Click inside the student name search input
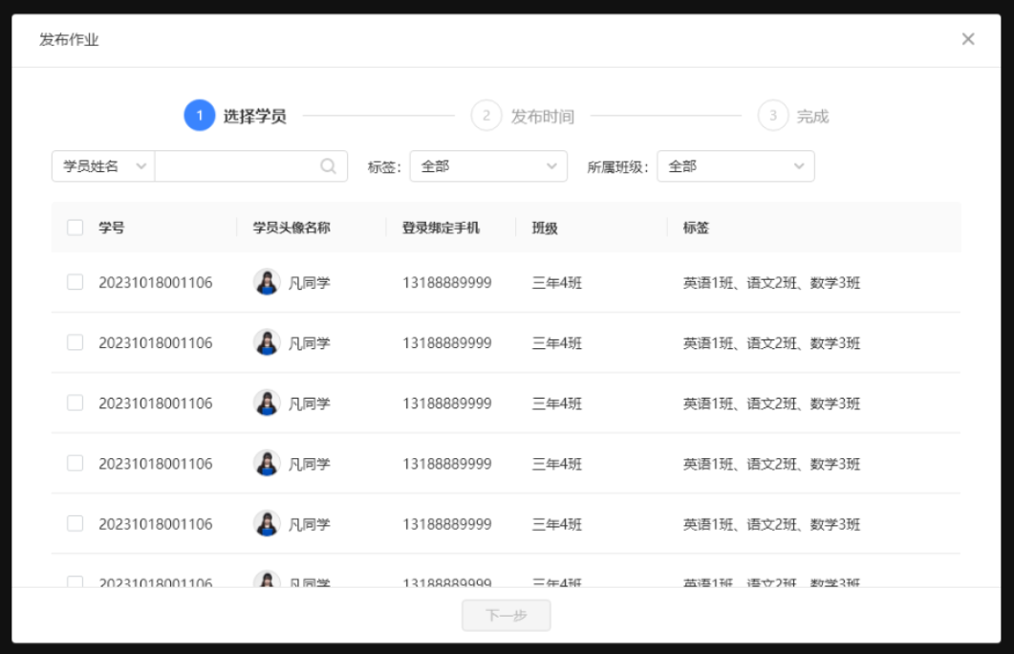The width and height of the screenshot is (1014, 654). tap(239, 165)
